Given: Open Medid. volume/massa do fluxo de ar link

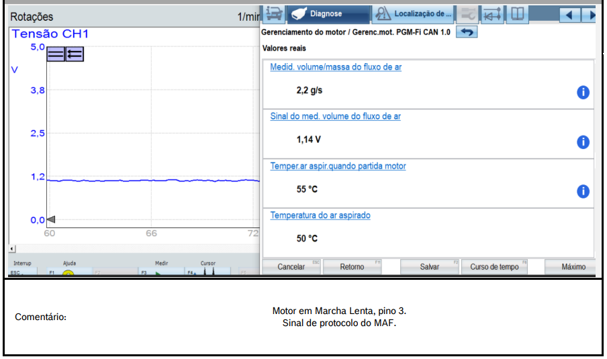Looking at the screenshot, I should click(336, 67).
